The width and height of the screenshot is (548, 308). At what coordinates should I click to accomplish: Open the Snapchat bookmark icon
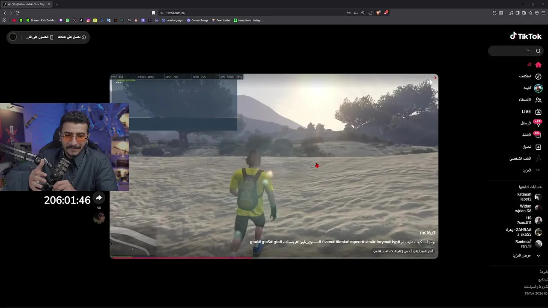(x=95, y=20)
